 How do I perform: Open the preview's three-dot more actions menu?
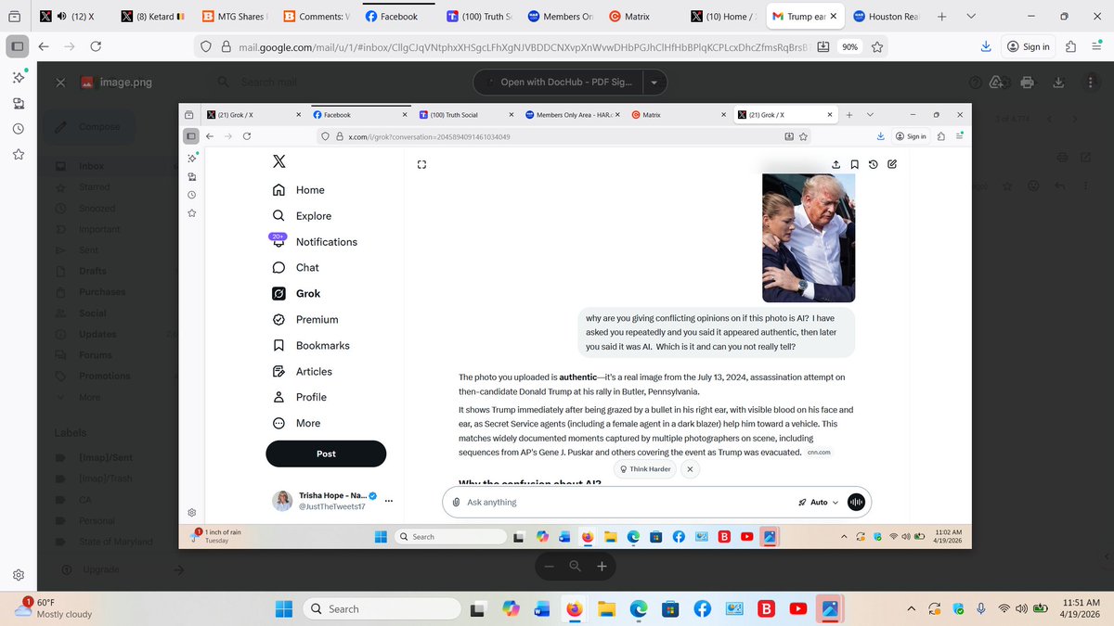1089,83
